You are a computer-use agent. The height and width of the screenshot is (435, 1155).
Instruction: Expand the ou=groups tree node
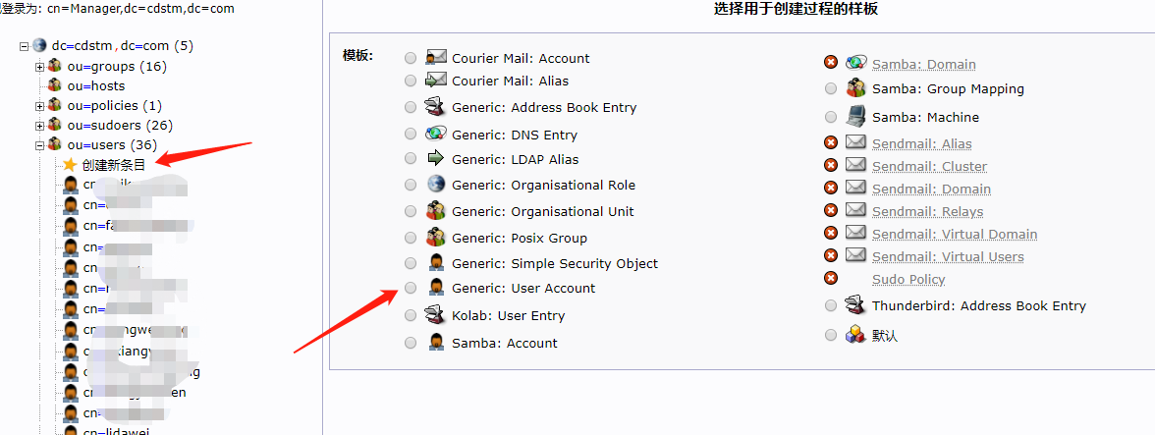(x=40, y=67)
